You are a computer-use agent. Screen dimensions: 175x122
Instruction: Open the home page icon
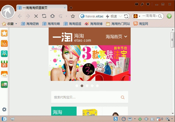tap(52, 16)
